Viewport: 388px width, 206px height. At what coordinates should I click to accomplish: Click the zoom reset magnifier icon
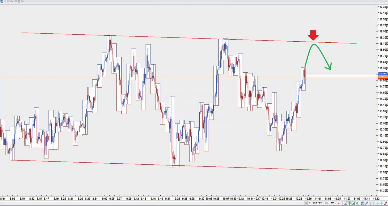click(386, 203)
